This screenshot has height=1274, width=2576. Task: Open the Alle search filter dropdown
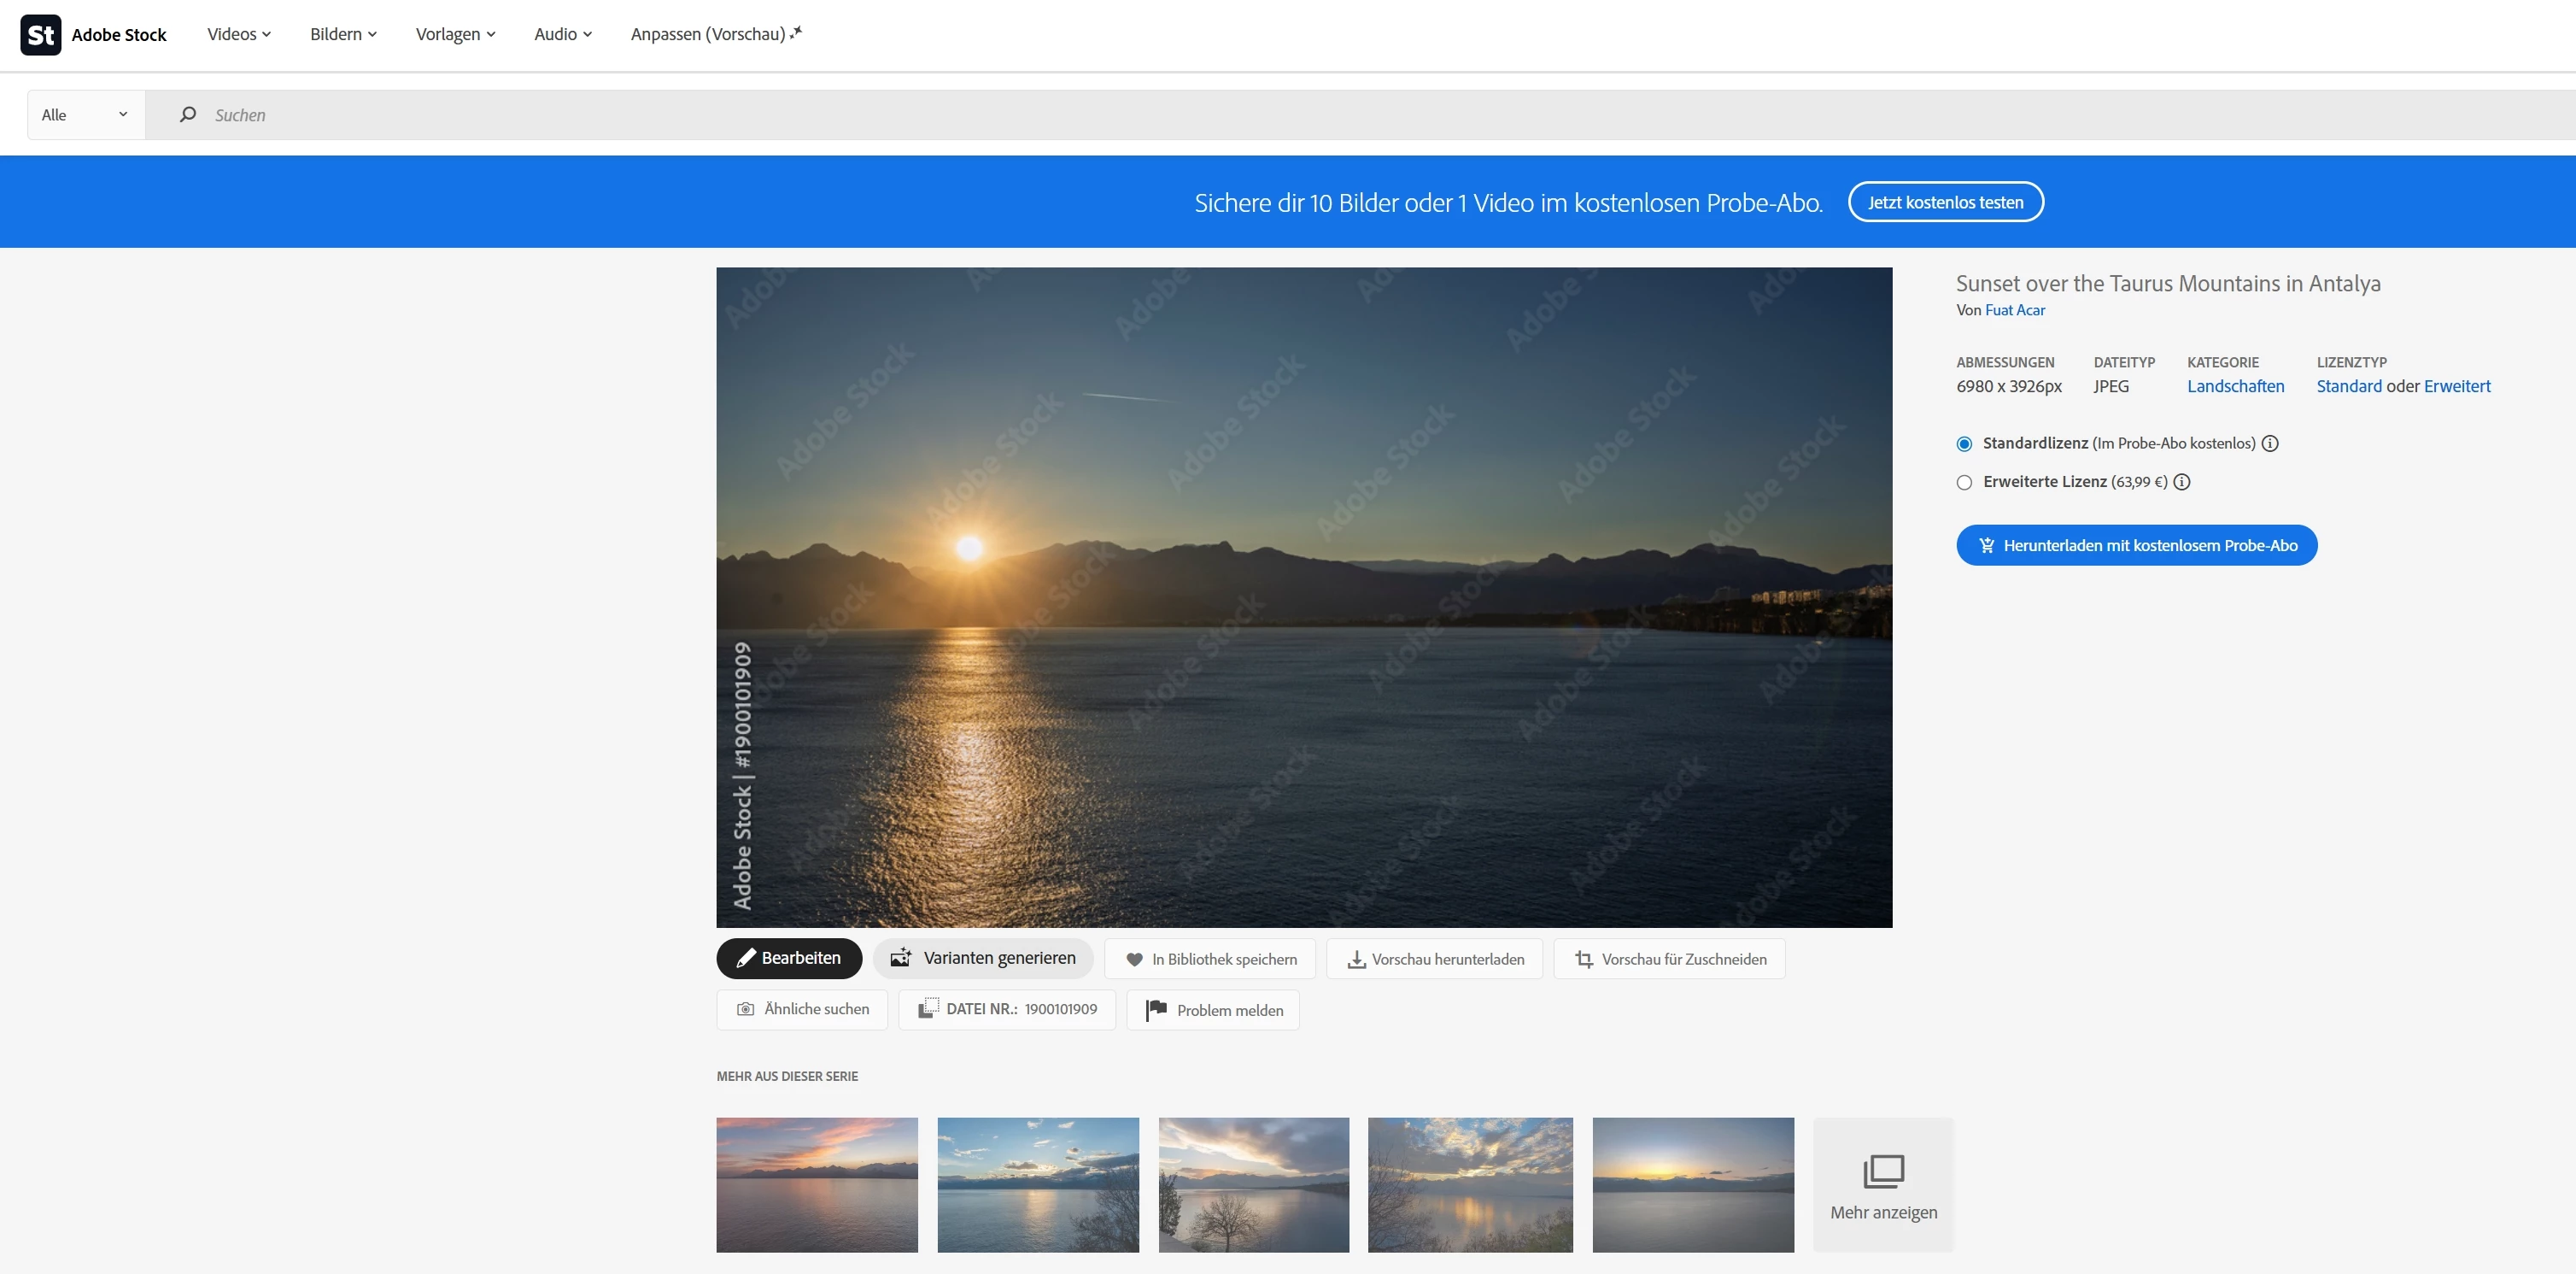tap(85, 115)
